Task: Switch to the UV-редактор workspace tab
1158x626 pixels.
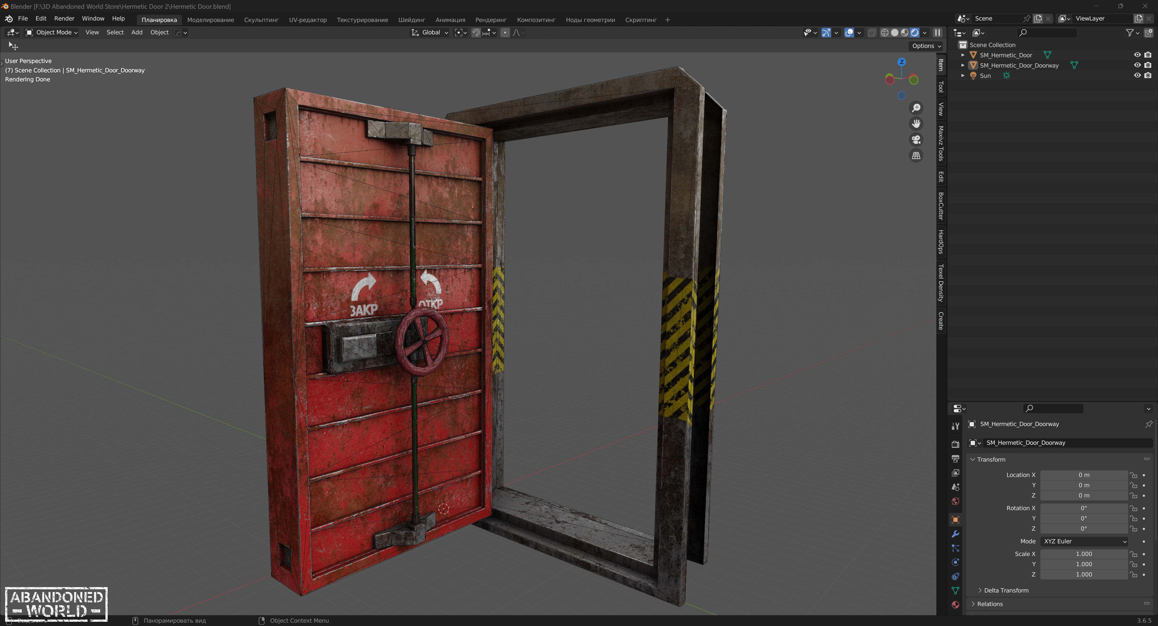Action: [308, 20]
